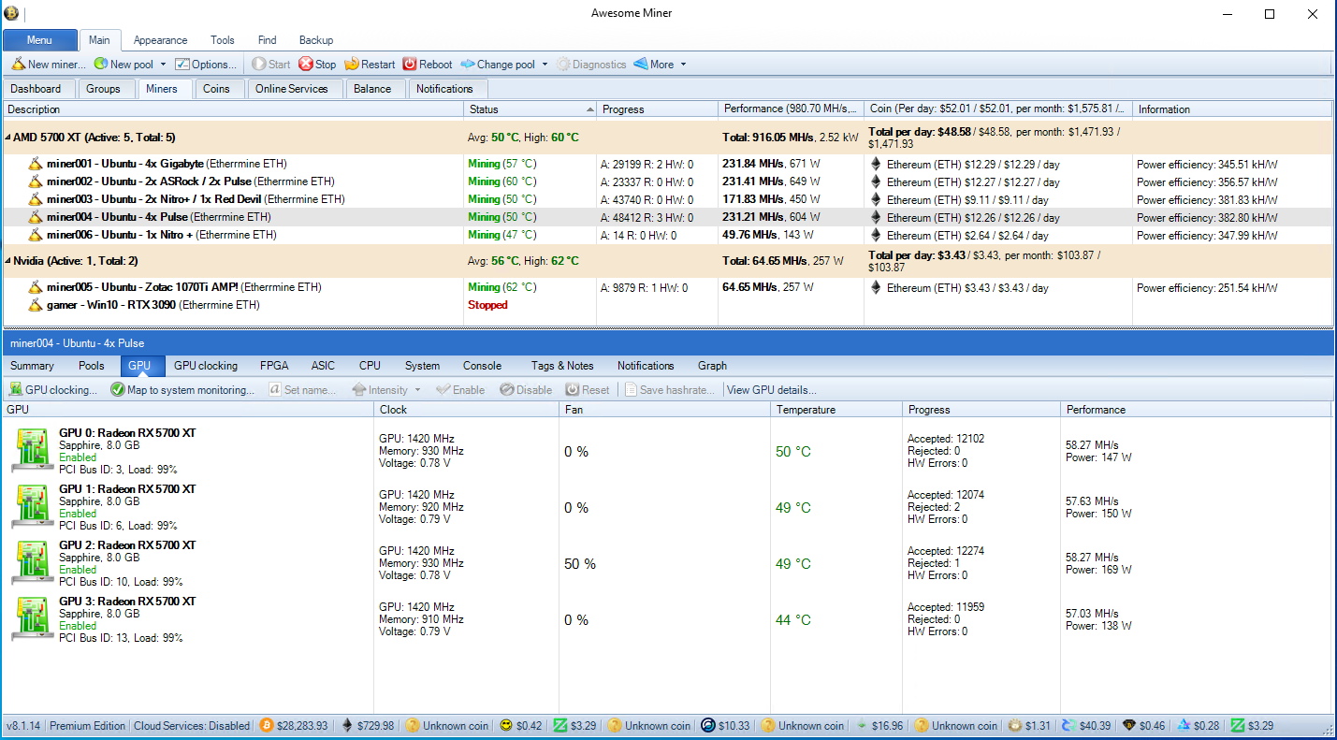Select the miner006 1x Nitro + row

point(668,235)
